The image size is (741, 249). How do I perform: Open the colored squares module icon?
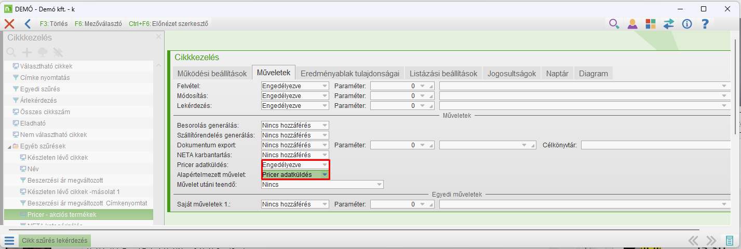(x=651, y=23)
